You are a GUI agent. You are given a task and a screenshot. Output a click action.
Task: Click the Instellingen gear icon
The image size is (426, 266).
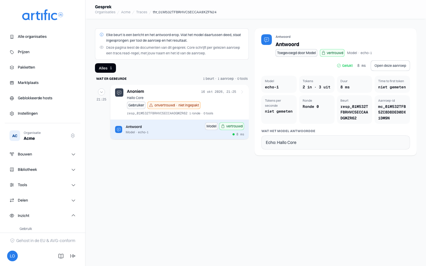[12, 113]
